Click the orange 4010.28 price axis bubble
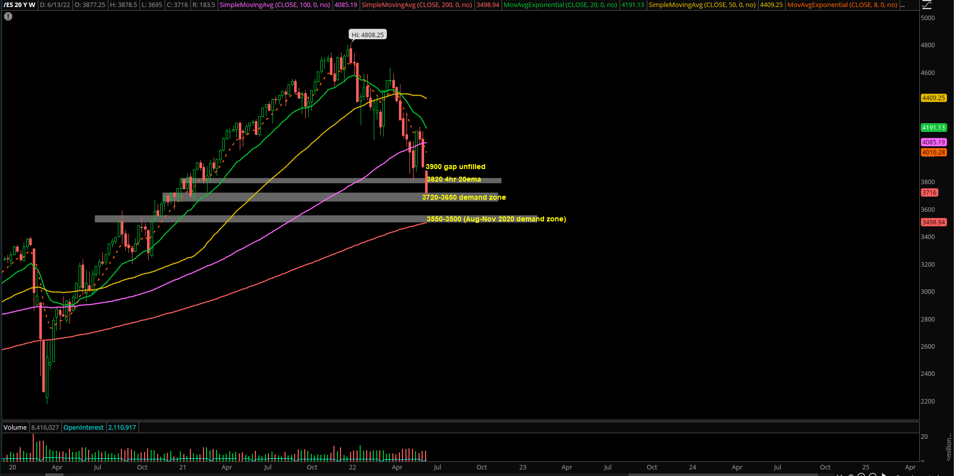This screenshot has width=954, height=476. click(x=933, y=152)
